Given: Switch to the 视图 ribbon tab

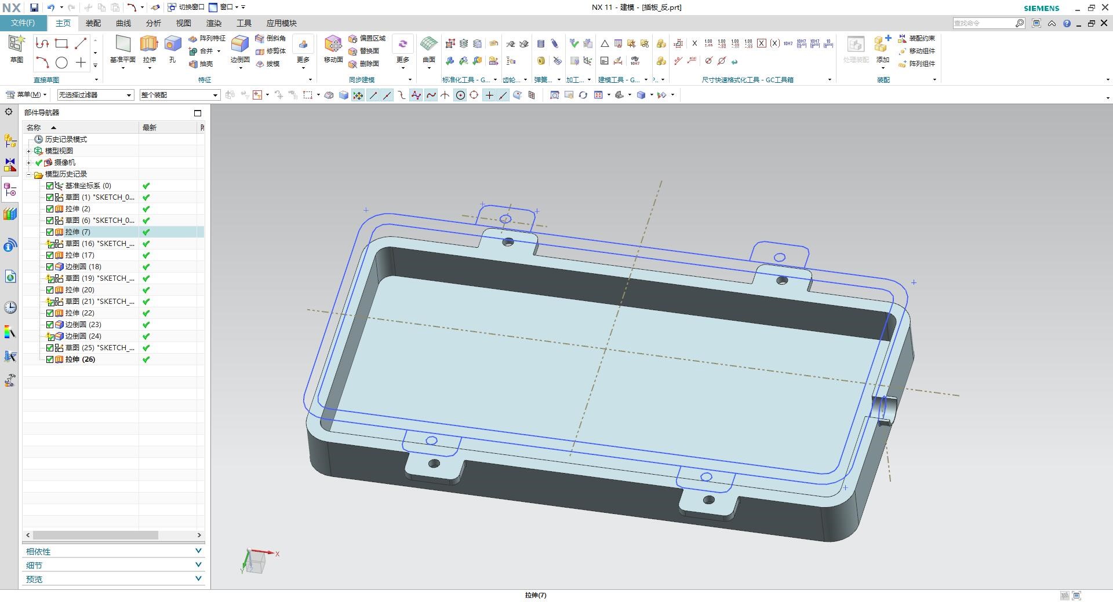Looking at the screenshot, I should [x=184, y=23].
